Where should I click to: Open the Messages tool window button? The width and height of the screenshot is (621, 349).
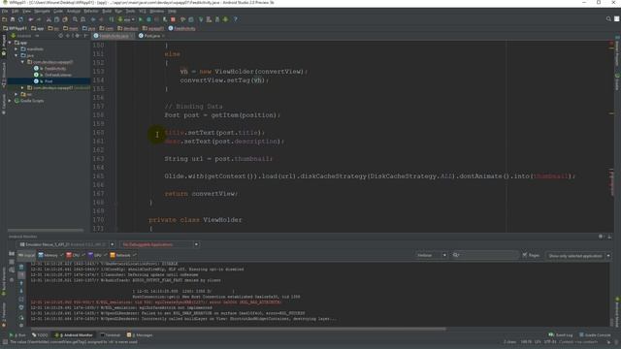[140, 335]
